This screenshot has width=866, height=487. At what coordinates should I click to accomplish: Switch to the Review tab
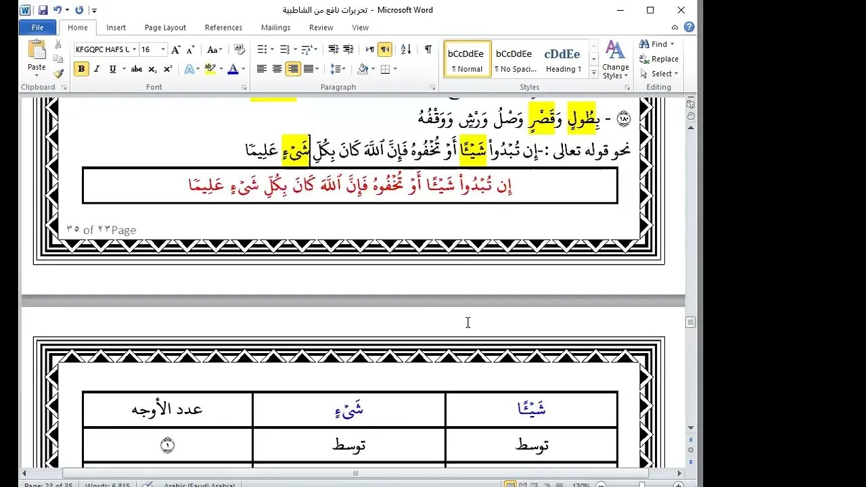321,28
